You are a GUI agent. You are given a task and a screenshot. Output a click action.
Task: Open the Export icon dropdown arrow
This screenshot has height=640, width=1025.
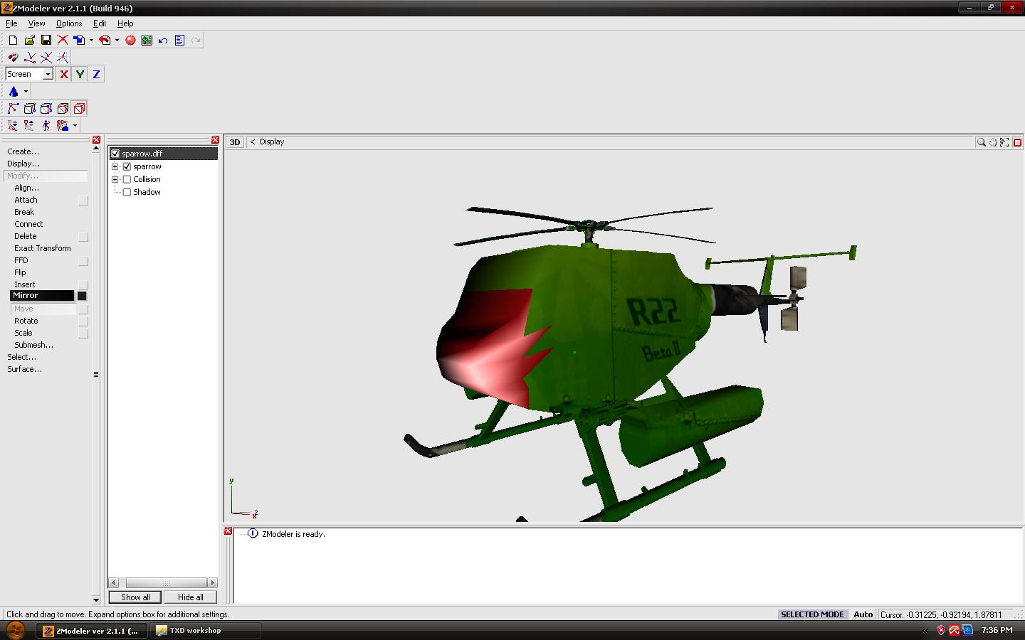(117, 41)
